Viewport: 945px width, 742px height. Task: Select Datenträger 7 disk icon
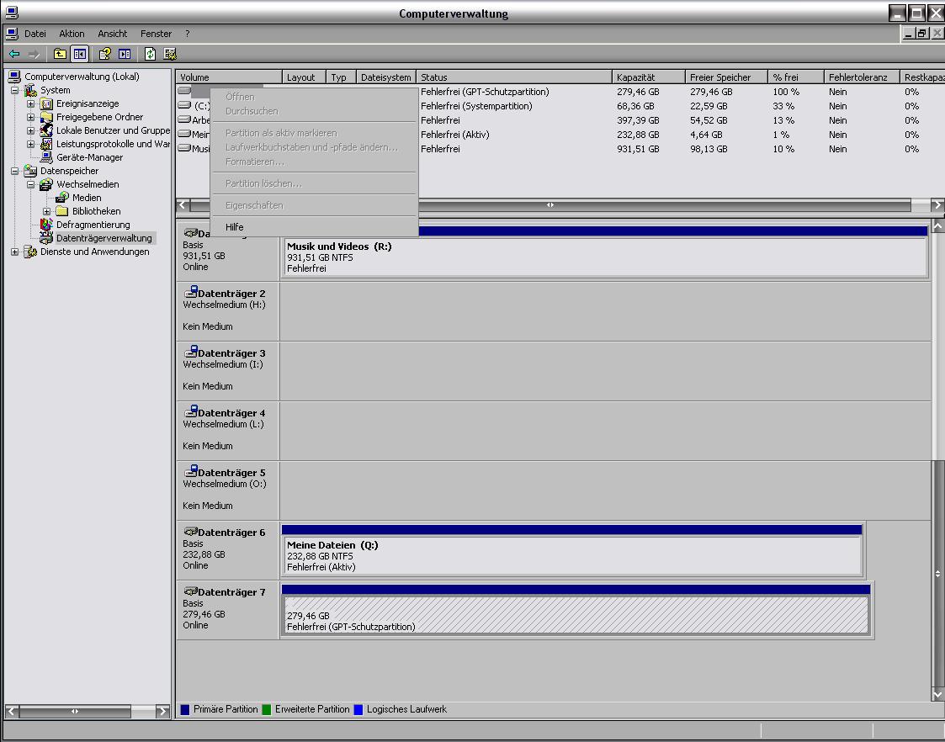coord(190,592)
